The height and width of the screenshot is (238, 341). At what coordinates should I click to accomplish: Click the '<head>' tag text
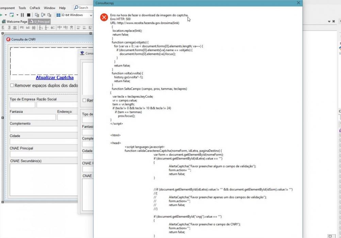[115, 143]
